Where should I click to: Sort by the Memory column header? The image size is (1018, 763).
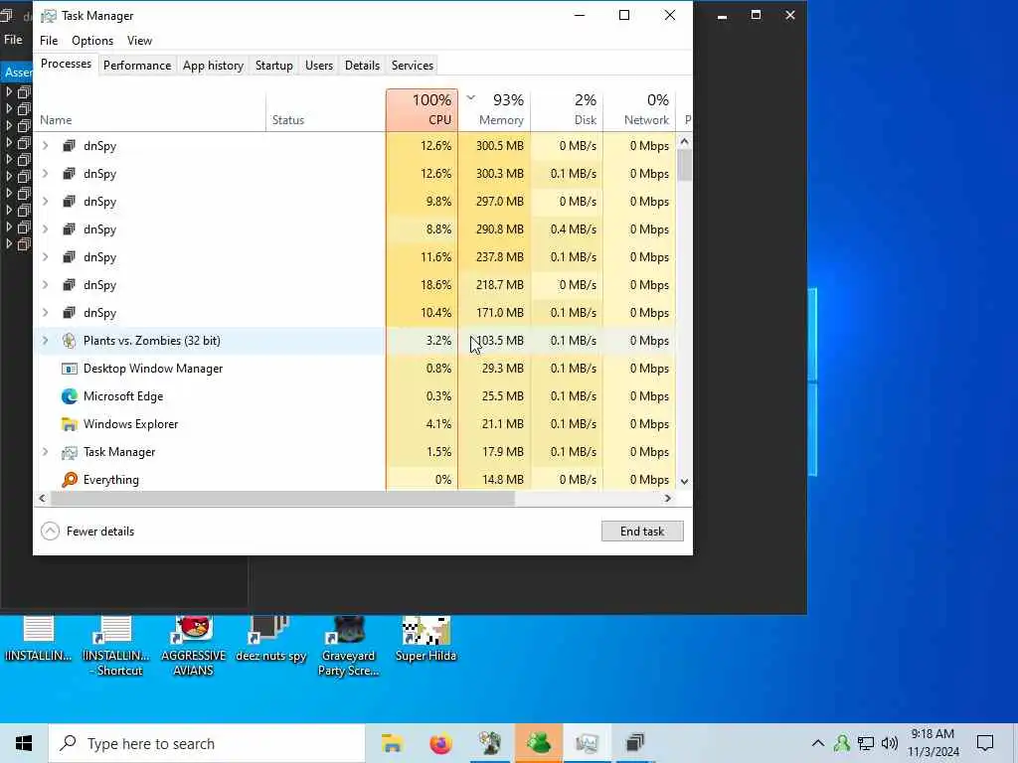[495, 110]
